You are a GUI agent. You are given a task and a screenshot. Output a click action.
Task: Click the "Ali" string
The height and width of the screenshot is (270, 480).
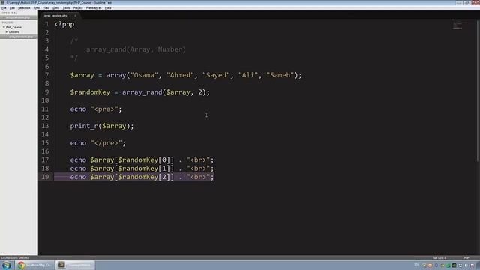(x=248, y=75)
